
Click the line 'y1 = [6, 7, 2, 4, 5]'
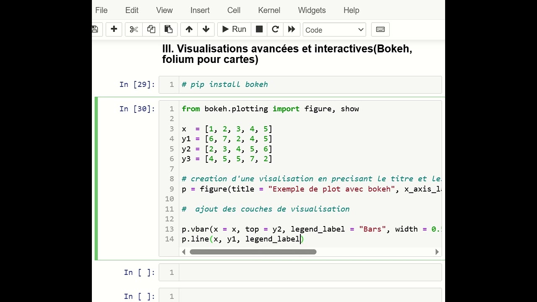pyautogui.click(x=227, y=139)
